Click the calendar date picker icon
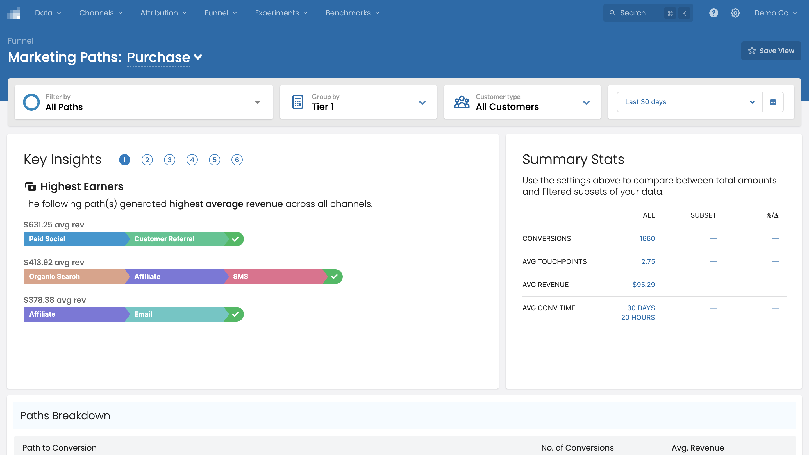 pyautogui.click(x=773, y=102)
